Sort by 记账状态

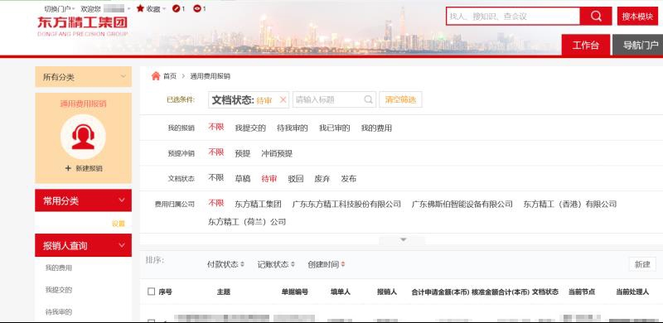click(276, 264)
